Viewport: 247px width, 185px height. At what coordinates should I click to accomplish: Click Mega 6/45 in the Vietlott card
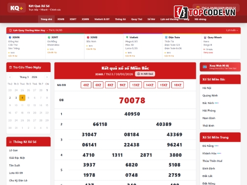(131, 41)
